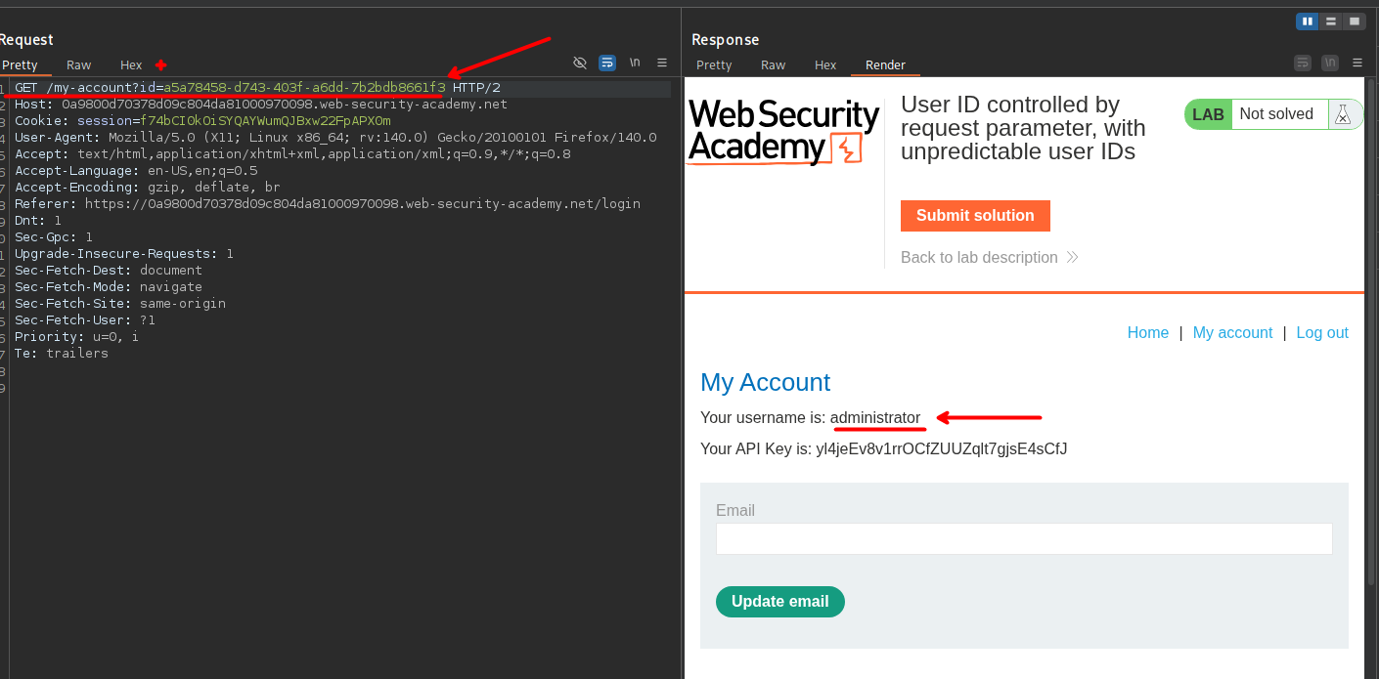Open the Request panel hamburger menu

[662, 64]
